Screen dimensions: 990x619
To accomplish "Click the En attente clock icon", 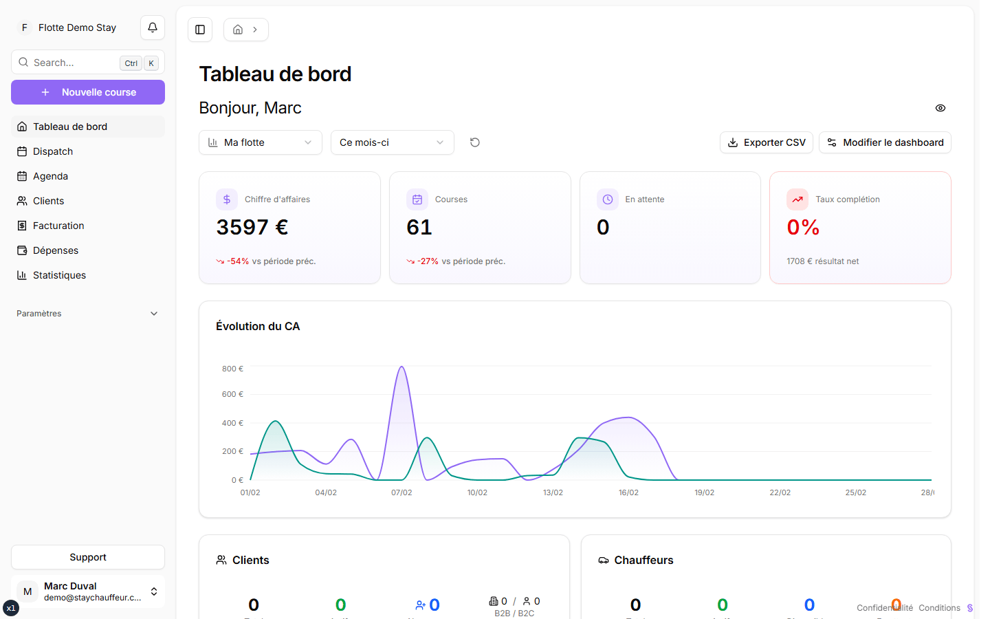I will pyautogui.click(x=608, y=199).
